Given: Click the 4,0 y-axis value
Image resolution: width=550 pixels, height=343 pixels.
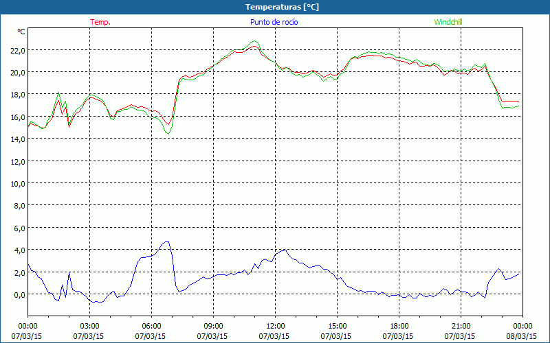Looking at the screenshot, I should 20,250.
